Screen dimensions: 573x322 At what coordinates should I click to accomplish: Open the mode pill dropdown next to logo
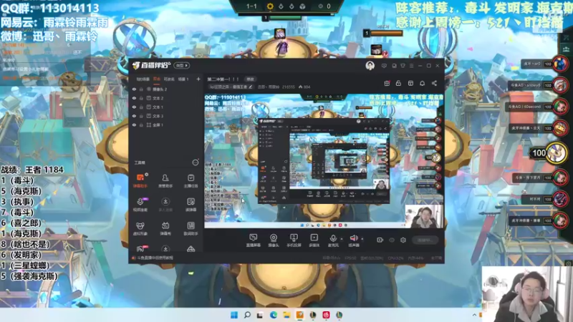tap(182, 66)
